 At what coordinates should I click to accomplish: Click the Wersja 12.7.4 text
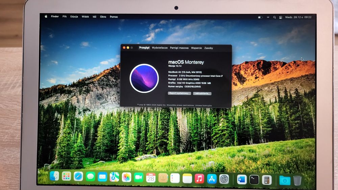pyautogui.click(x=175, y=66)
